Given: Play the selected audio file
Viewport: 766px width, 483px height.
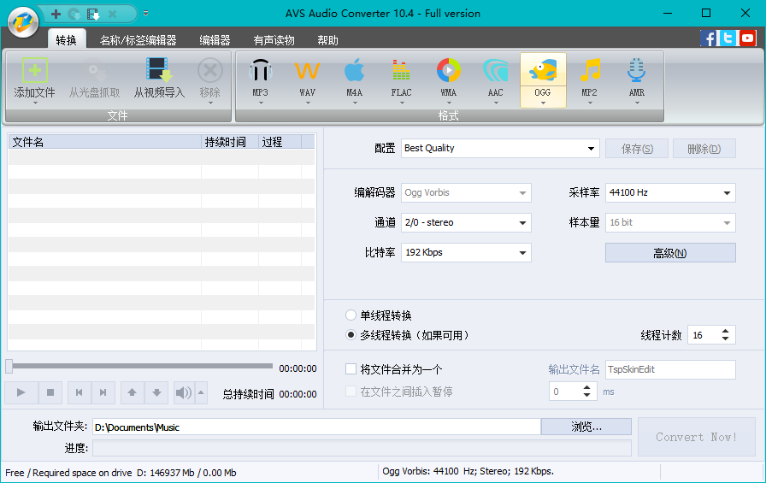Looking at the screenshot, I should (x=21, y=392).
